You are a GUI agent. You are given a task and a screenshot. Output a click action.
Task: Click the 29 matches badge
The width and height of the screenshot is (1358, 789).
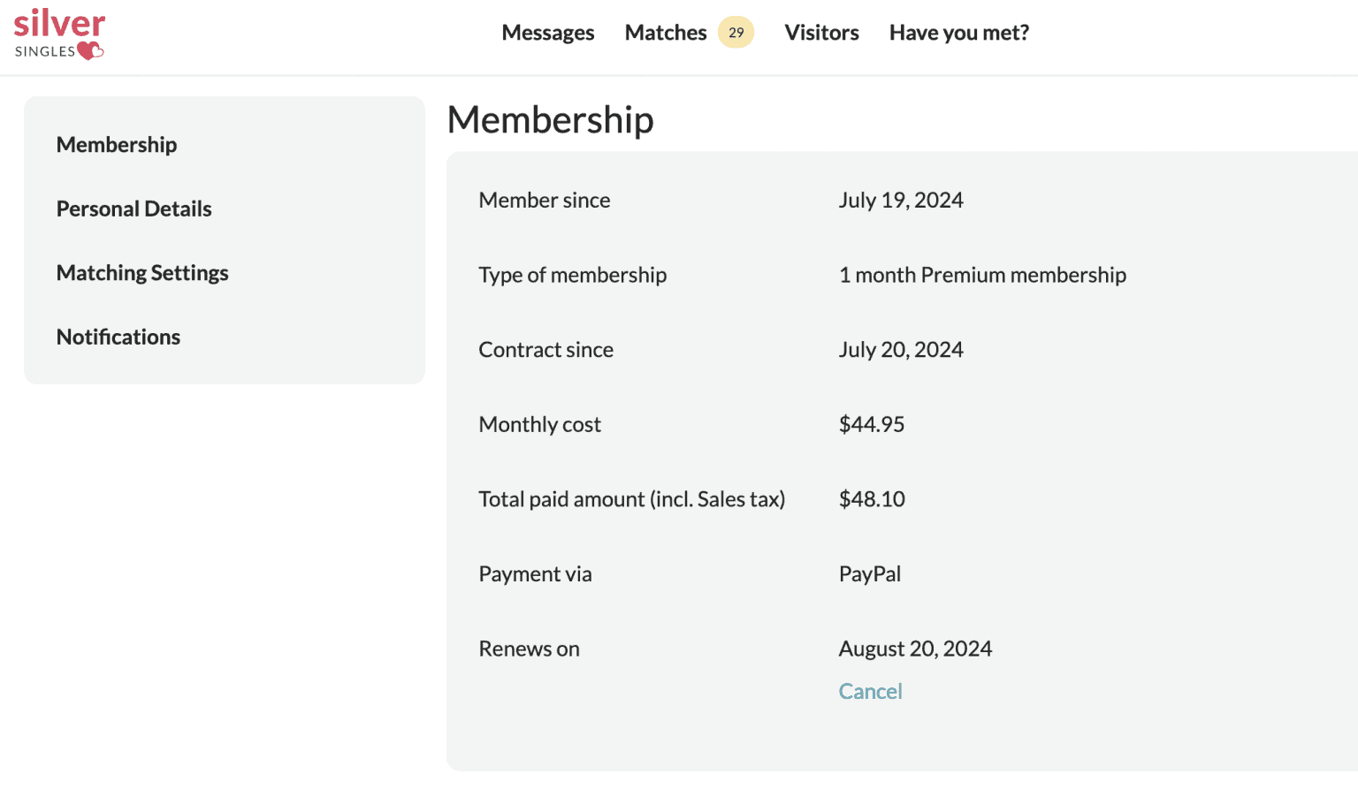[x=736, y=33]
